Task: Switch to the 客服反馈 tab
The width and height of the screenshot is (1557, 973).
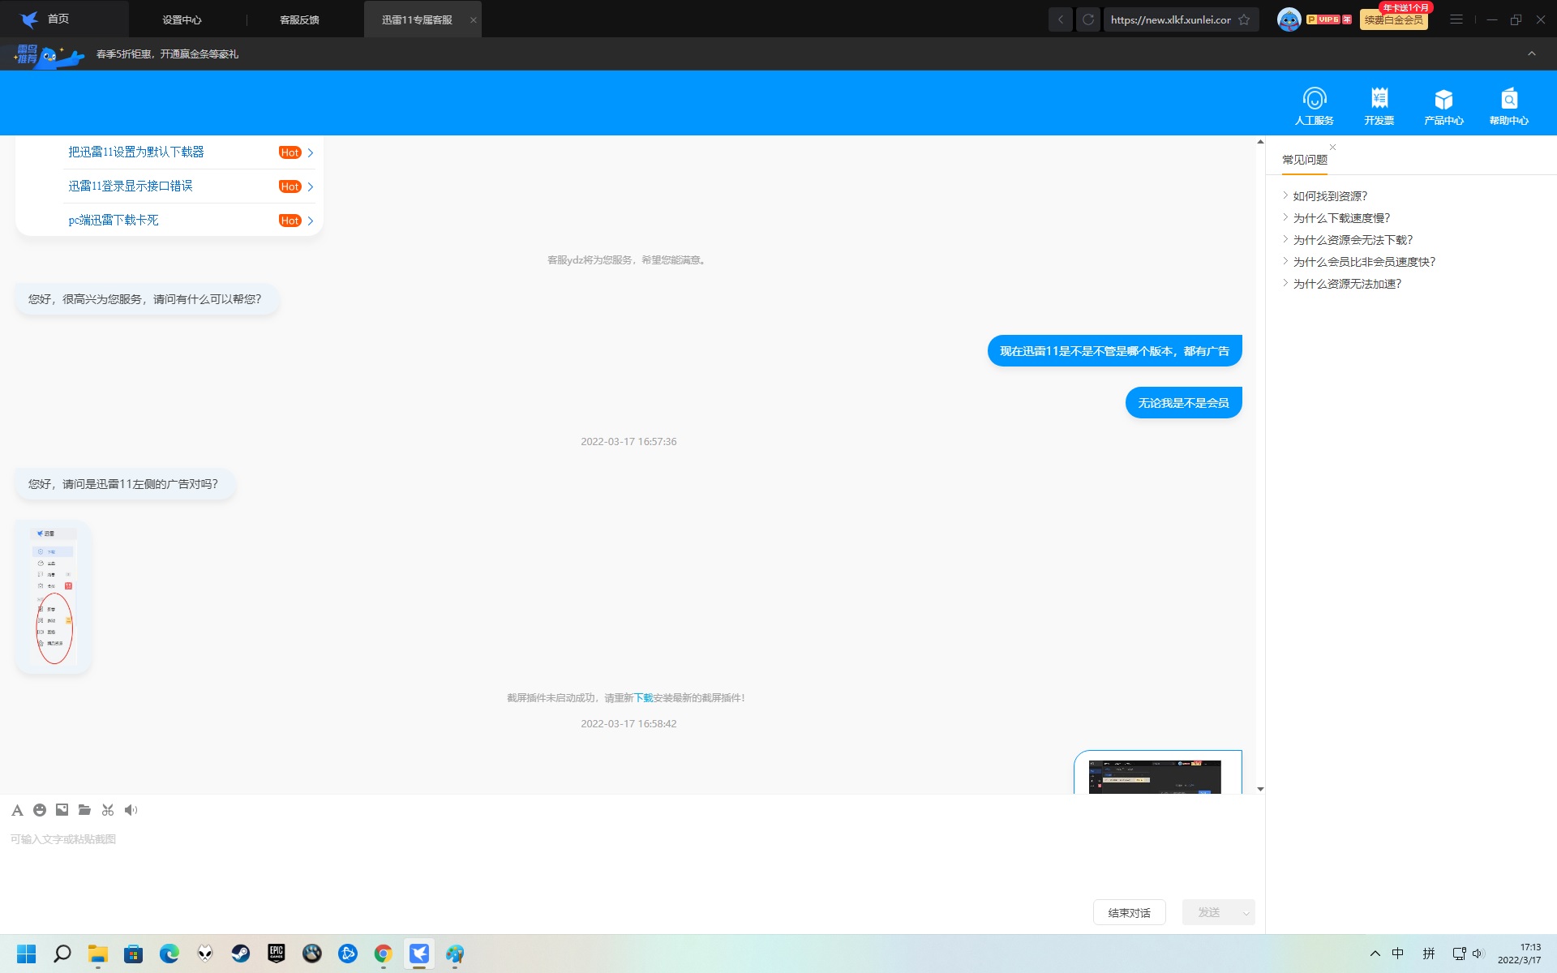Action: click(299, 19)
